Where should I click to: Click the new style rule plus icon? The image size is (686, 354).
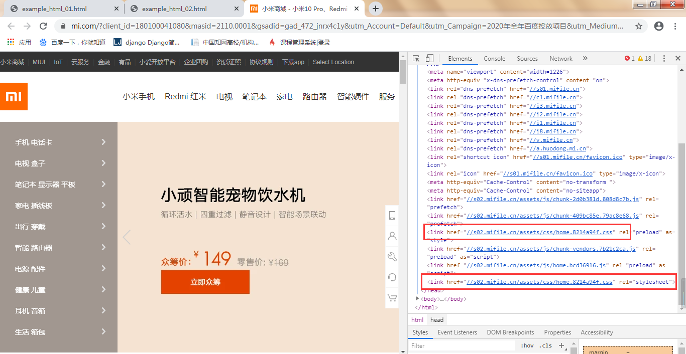pos(561,345)
